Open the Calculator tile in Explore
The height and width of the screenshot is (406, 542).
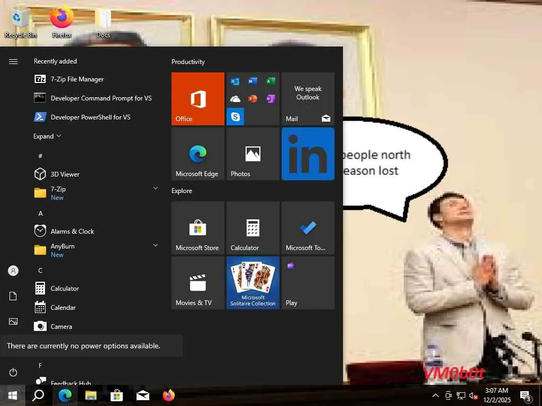tap(252, 228)
